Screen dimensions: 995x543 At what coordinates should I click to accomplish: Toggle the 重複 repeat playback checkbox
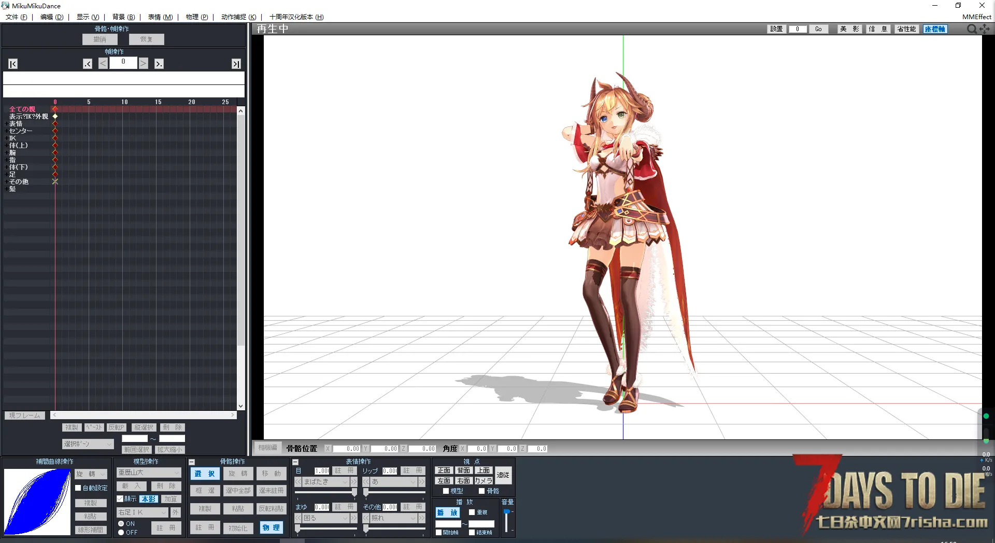472,512
